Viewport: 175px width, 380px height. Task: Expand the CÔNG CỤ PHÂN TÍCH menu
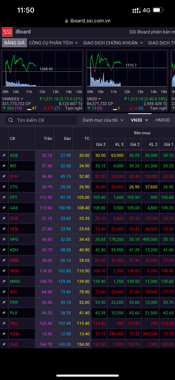pyautogui.click(x=54, y=43)
